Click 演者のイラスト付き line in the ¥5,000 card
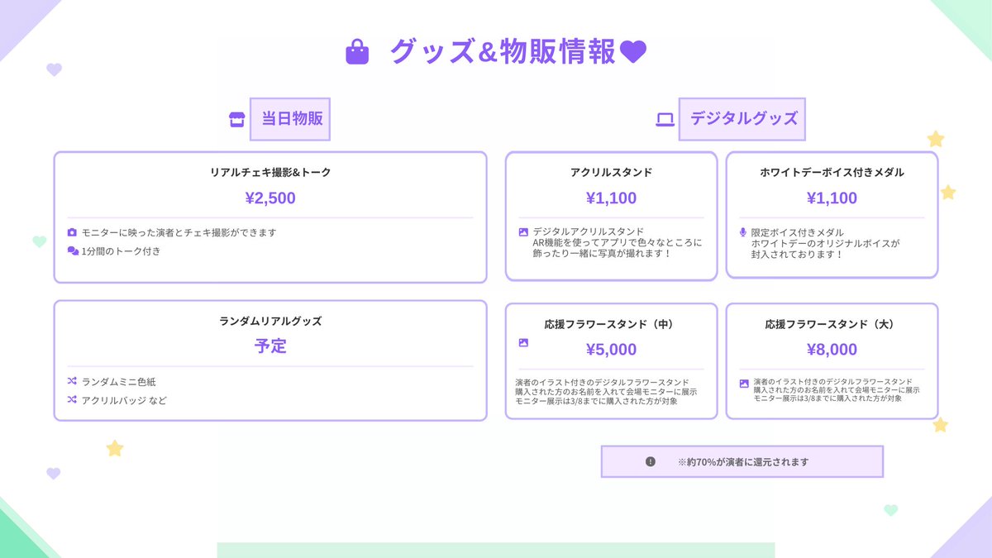 coord(602,383)
